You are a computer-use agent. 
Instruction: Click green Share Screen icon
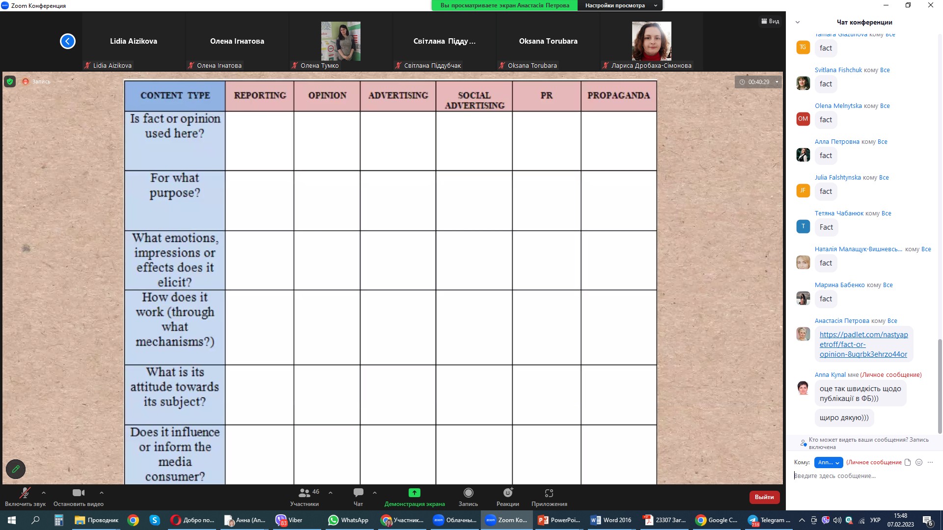414,493
